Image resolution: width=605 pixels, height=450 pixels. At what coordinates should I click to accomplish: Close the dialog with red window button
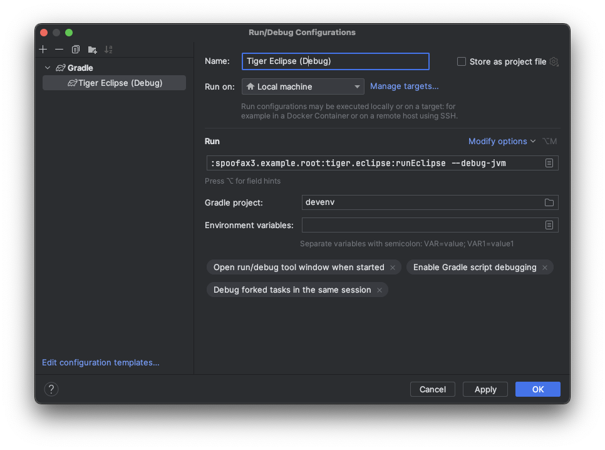click(44, 33)
